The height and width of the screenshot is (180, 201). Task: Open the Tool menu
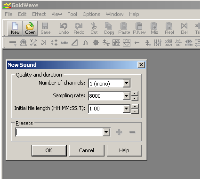pyautogui.click(x=72, y=14)
